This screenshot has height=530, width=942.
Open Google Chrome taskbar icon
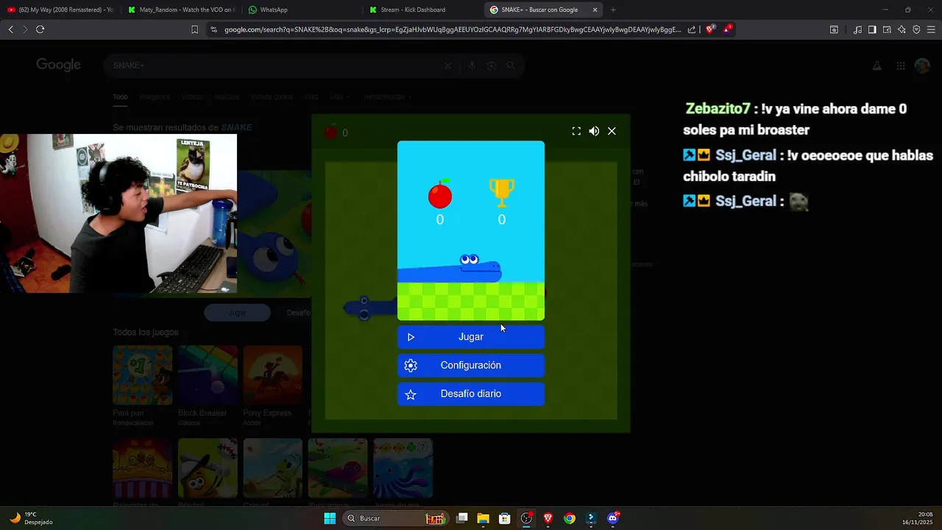(x=570, y=518)
